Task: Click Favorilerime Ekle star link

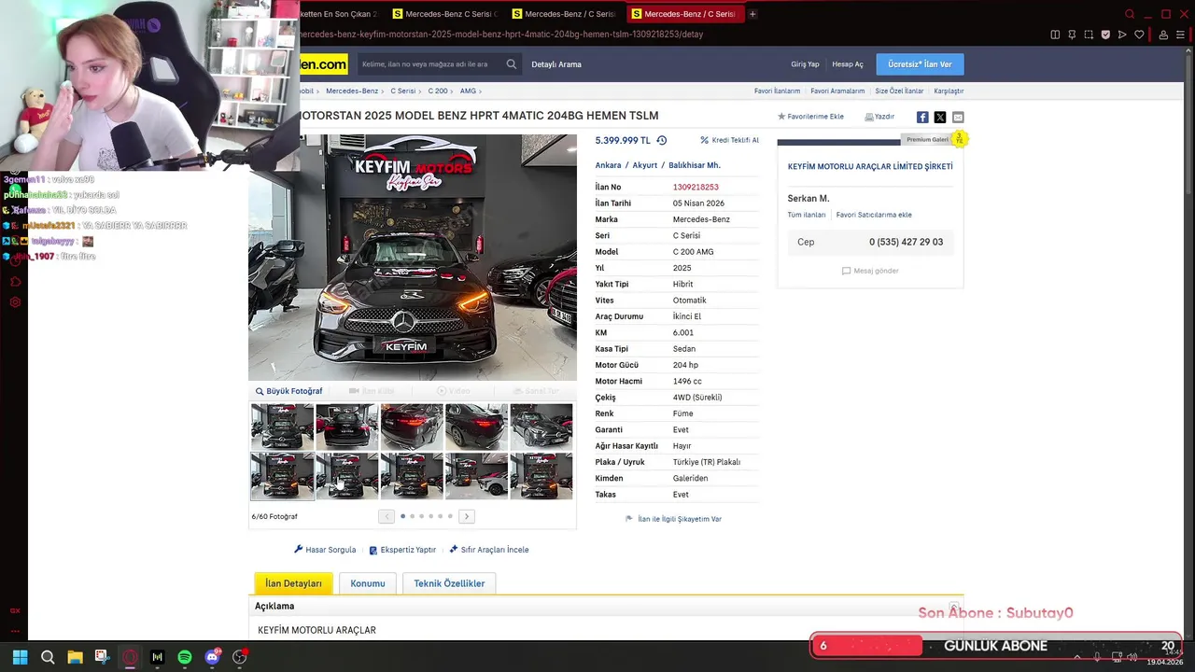Action: [x=810, y=117]
